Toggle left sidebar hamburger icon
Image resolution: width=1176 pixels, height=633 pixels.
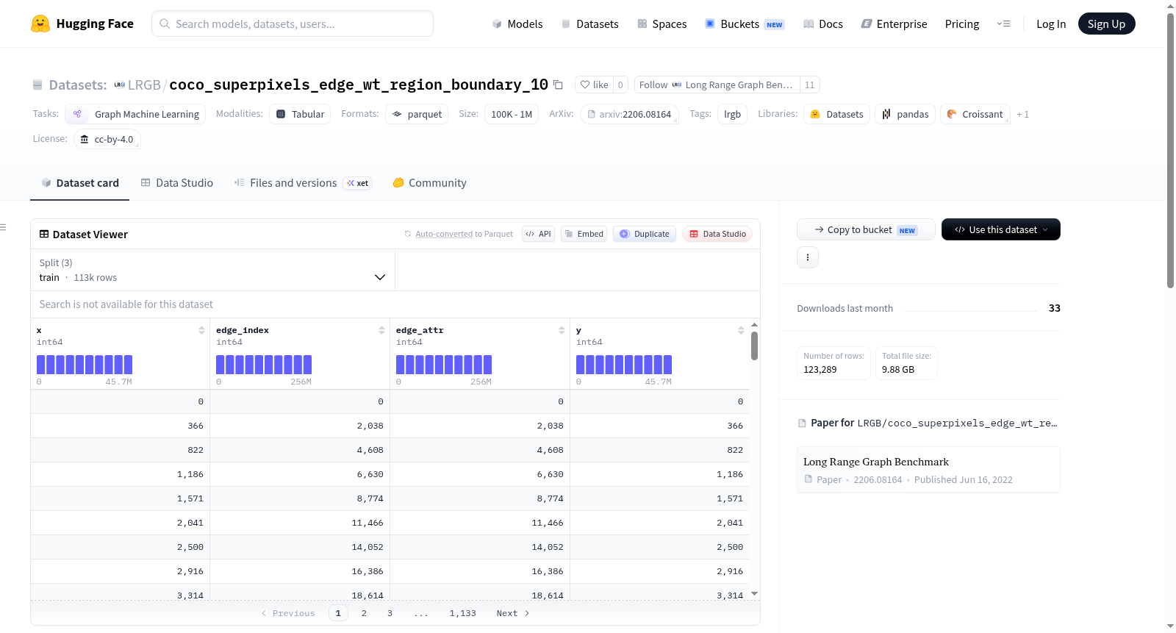(x=3, y=227)
